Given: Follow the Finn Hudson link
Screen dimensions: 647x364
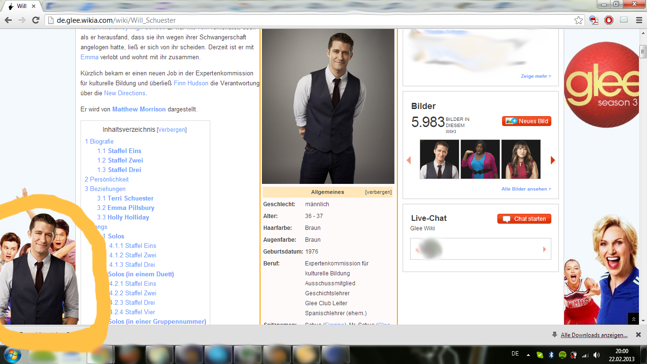Looking at the screenshot, I should point(191,83).
